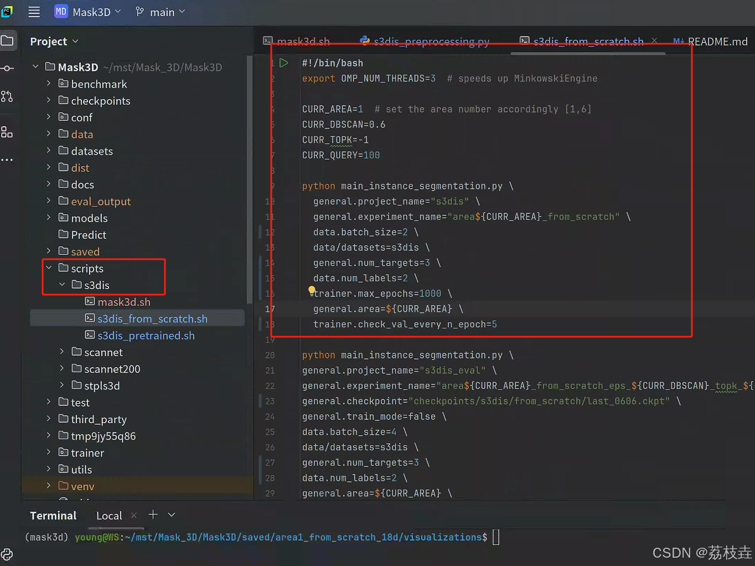Expand the benchmark folder
Screen dimensions: 755x566
[x=49, y=84]
